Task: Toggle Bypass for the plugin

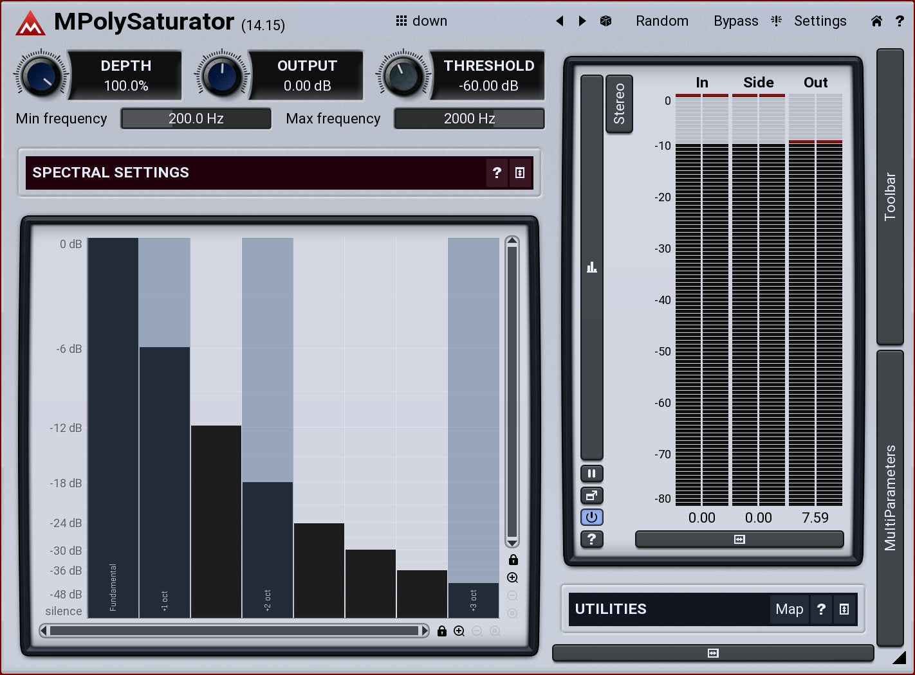Action: click(x=735, y=21)
